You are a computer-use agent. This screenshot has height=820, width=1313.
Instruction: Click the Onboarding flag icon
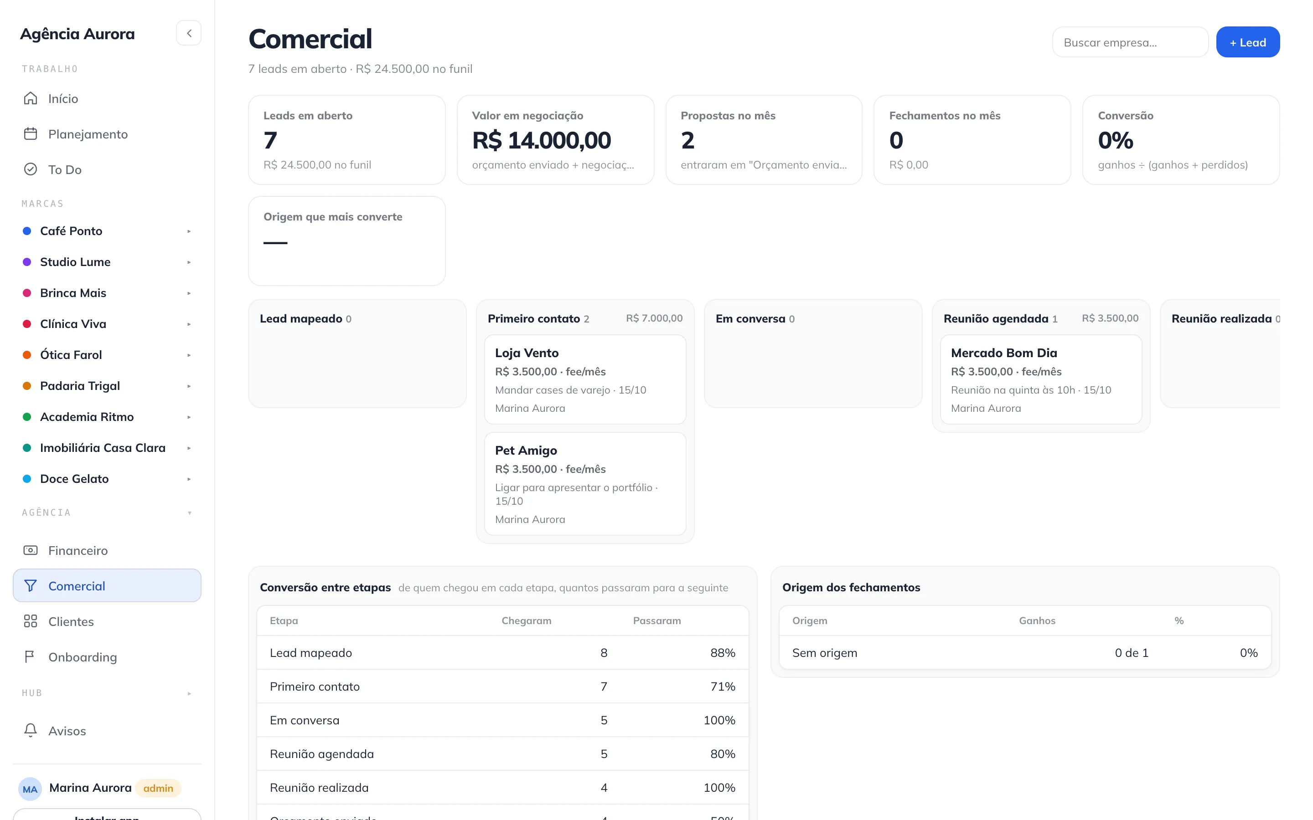pyautogui.click(x=31, y=657)
